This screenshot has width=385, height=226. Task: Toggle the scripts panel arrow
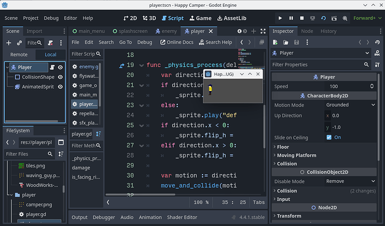[x=108, y=202]
